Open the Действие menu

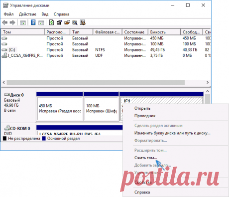point(27,14)
